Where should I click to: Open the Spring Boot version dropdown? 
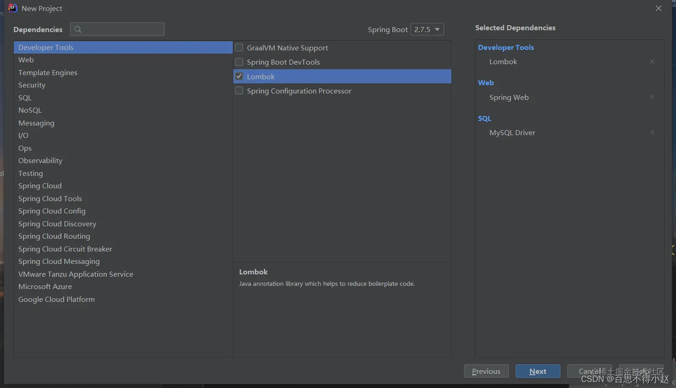point(427,29)
